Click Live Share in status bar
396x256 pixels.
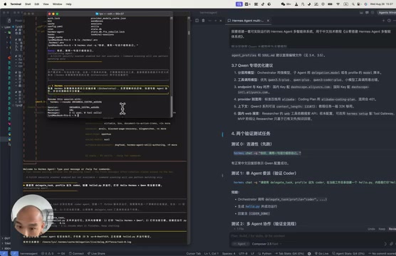coord(96,253)
